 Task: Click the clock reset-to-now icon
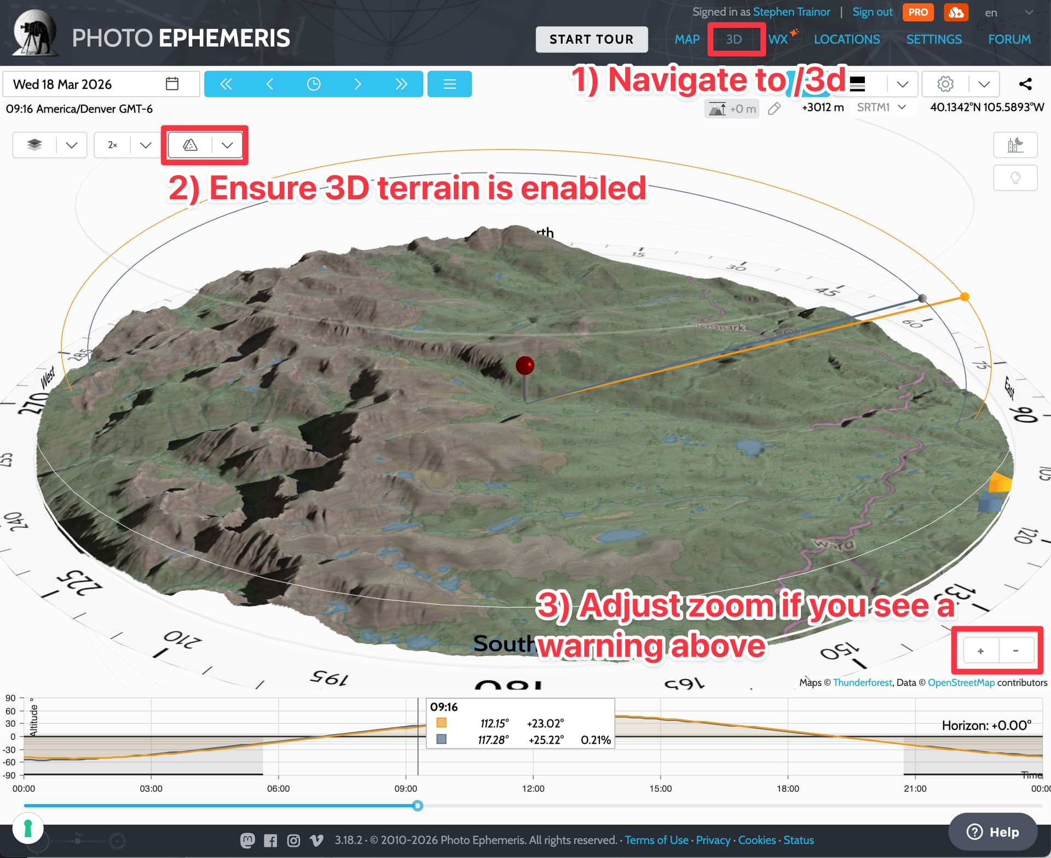click(314, 84)
